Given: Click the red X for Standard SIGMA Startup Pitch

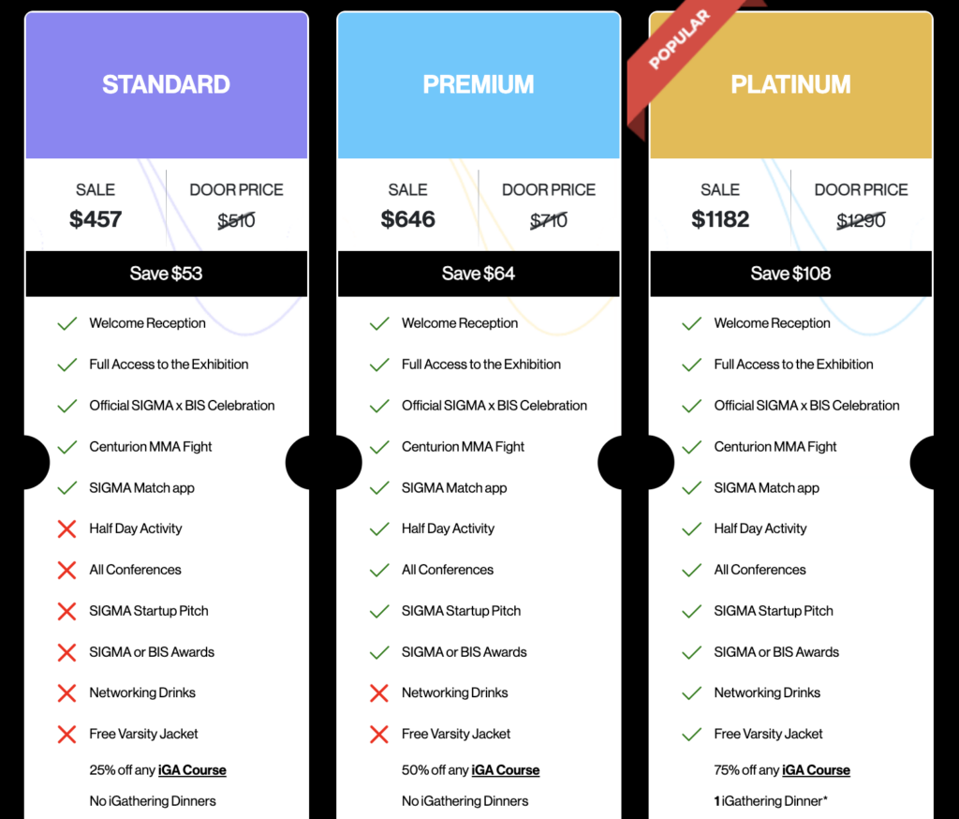Looking at the screenshot, I should tap(66, 611).
